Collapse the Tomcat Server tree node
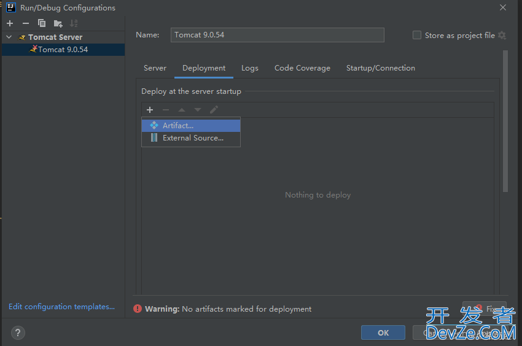Image resolution: width=522 pixels, height=346 pixels. [9, 37]
